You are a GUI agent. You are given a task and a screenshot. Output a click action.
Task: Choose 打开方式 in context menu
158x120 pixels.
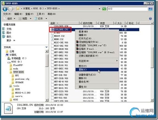click(x=97, y=38)
